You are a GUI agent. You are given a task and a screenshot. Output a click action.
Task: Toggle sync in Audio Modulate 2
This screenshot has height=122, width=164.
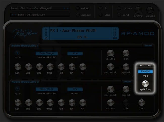17,89
